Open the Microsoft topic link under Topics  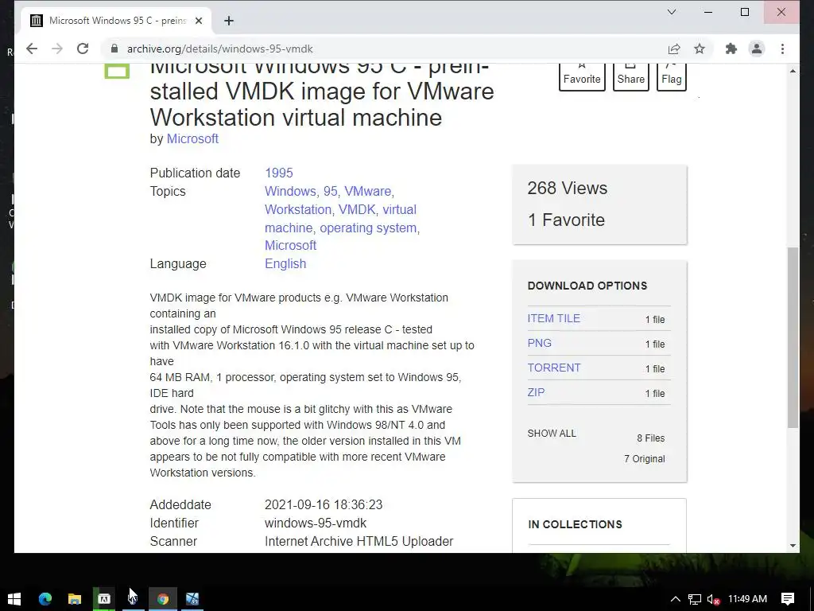pyautogui.click(x=290, y=245)
